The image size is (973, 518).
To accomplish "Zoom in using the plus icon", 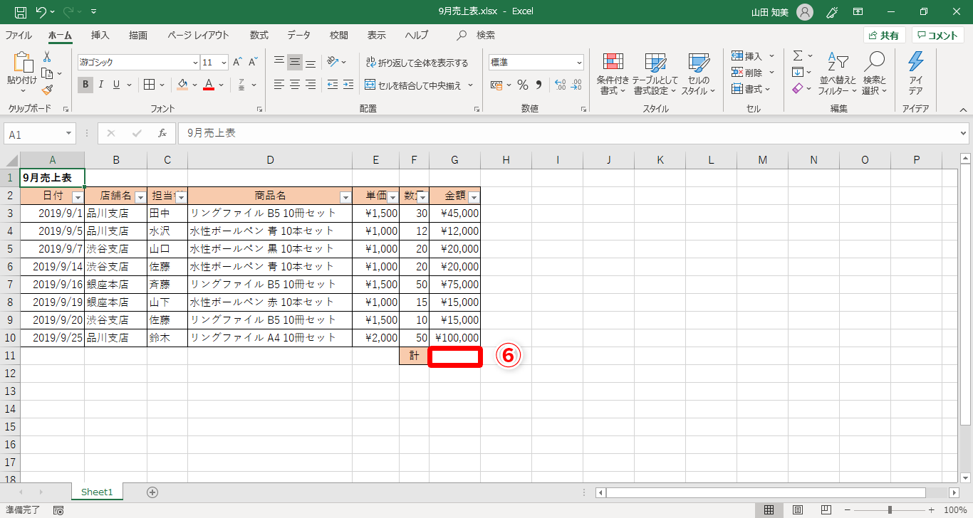I will (x=932, y=510).
